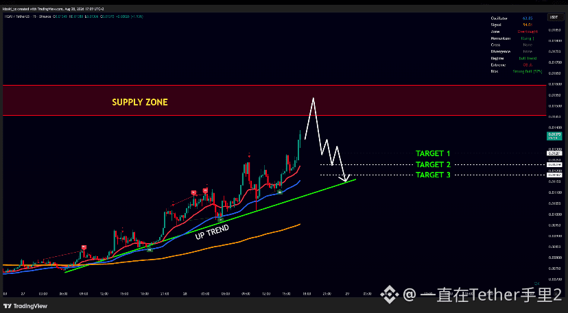
Task: Click the Target 3 price tag on axis
Action: [x=554, y=175]
